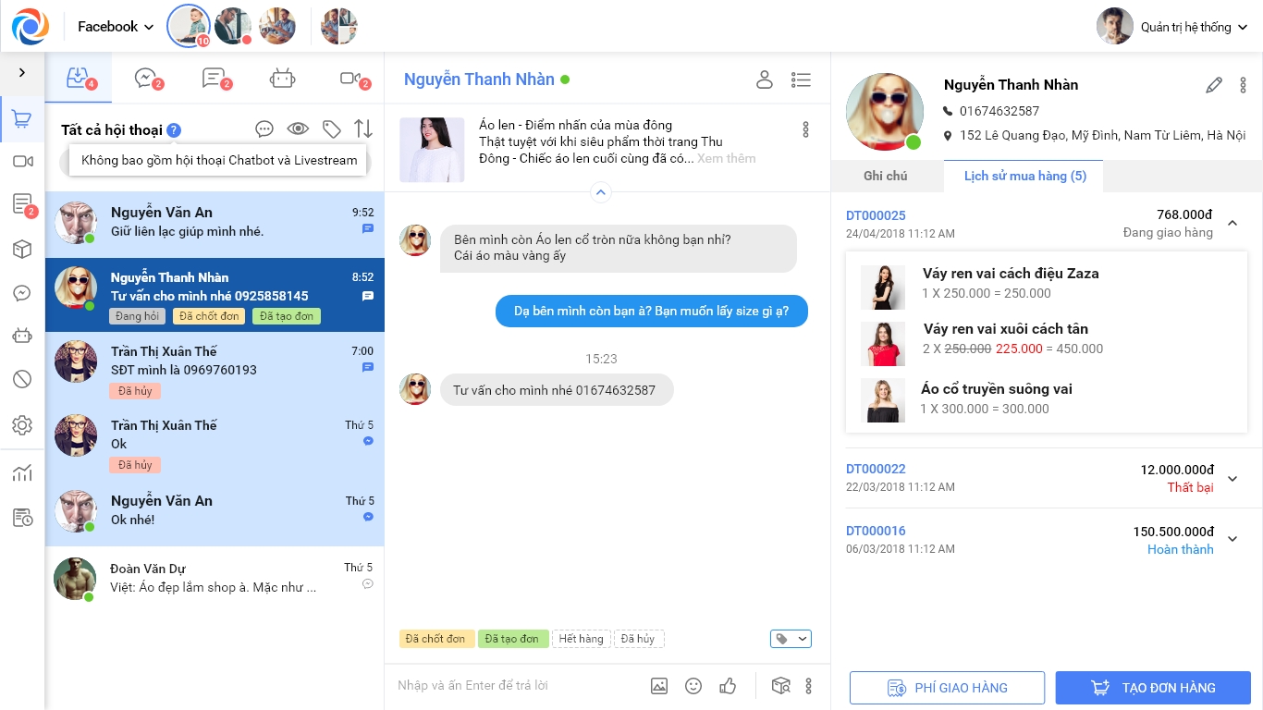1263x710 pixels.
Task: Expand order DT000022 details
Action: (x=1232, y=479)
